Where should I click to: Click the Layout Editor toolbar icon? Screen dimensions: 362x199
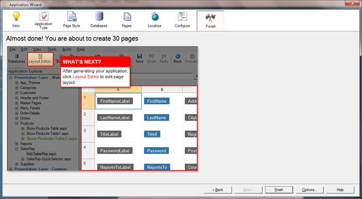coord(40,59)
